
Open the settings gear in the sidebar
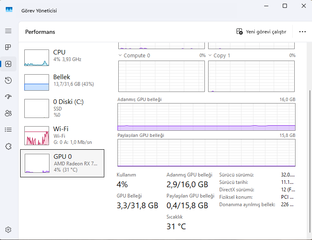8,230
